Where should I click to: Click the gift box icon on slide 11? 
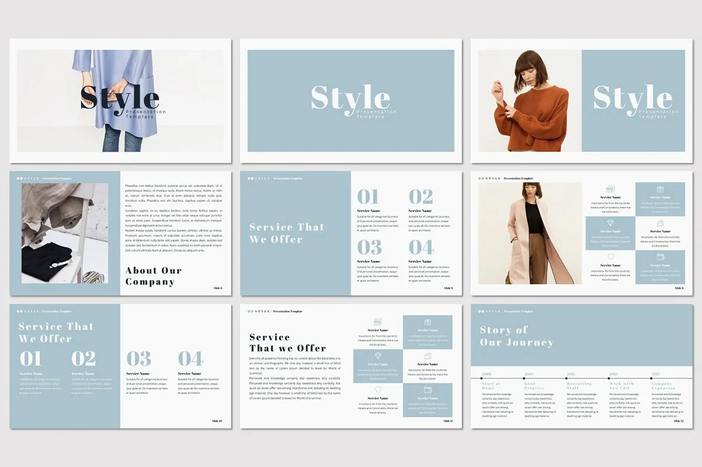click(x=428, y=322)
